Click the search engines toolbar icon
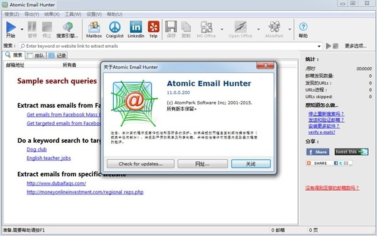 pyautogui.click(x=68, y=27)
